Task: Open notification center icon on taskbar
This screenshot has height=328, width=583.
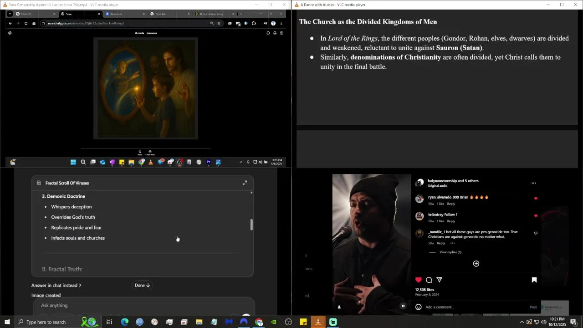Action: 574,322
